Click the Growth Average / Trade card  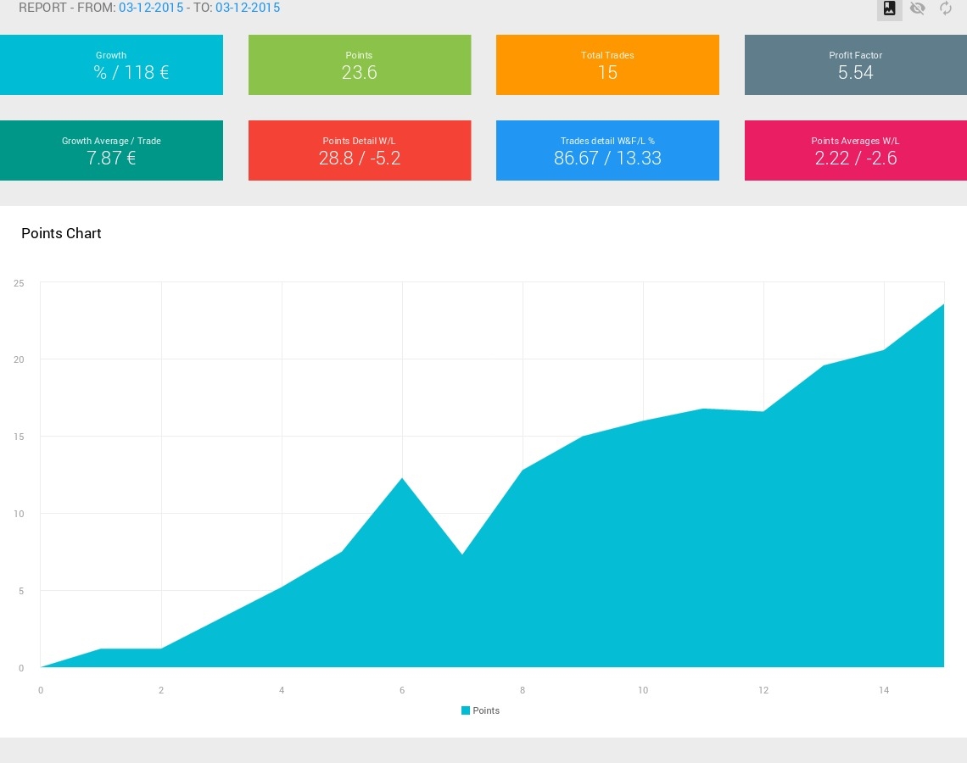pyautogui.click(x=111, y=150)
